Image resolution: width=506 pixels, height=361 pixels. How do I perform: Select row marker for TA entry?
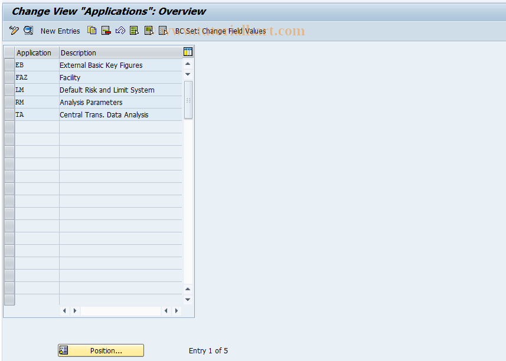click(x=9, y=115)
